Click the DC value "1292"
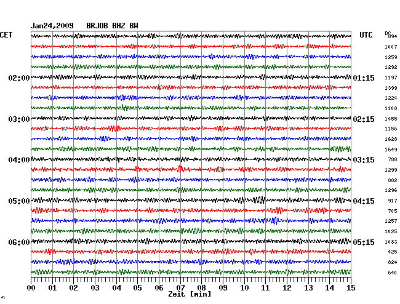 [391, 67]
